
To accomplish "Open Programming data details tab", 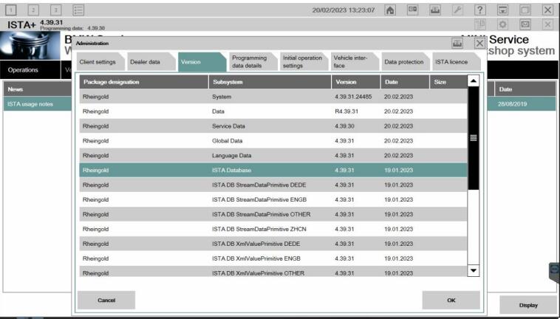I will (x=253, y=62).
